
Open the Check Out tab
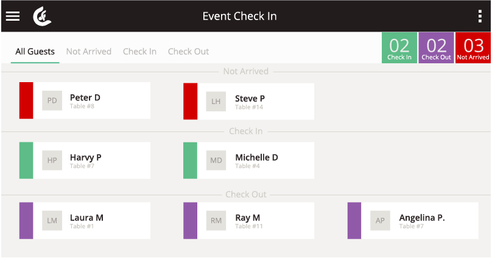click(x=188, y=51)
